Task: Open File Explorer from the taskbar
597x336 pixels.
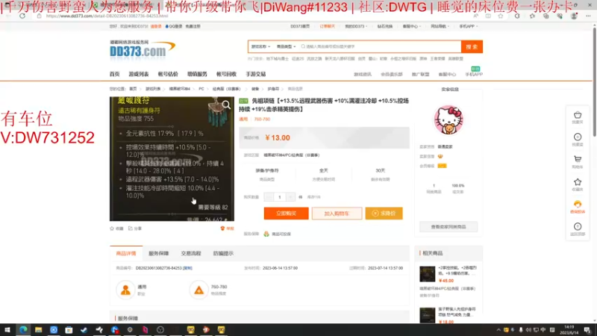Action: pos(39,329)
